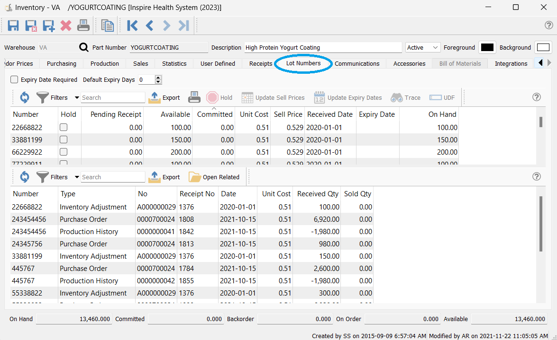Open help for the transactions list
Image resolution: width=557 pixels, height=340 pixels.
click(537, 176)
